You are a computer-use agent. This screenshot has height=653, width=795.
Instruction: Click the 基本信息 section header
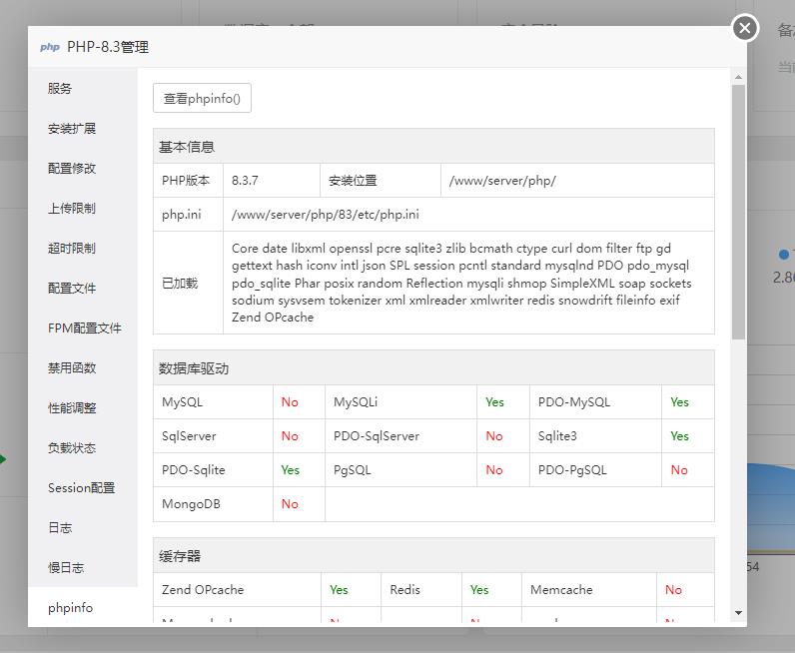click(433, 147)
